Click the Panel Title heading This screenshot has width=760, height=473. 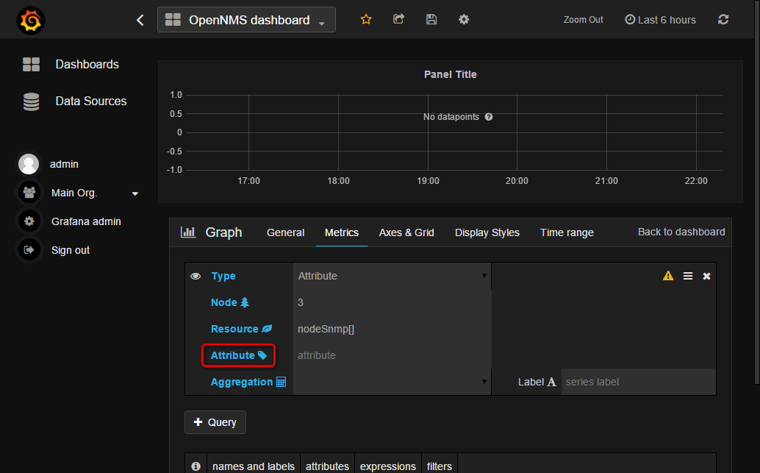coord(451,74)
